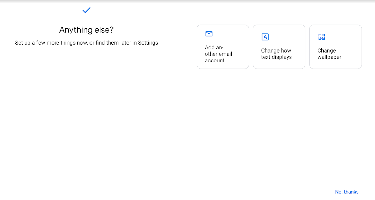Click the boxed letter A text display icon
The width and height of the screenshot is (375, 200).
pos(265,37)
